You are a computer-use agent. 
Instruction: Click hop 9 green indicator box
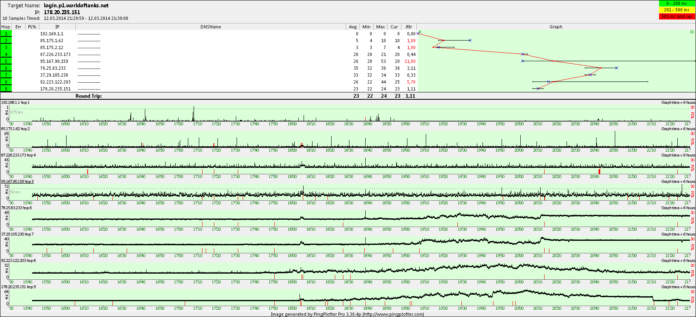(6, 89)
